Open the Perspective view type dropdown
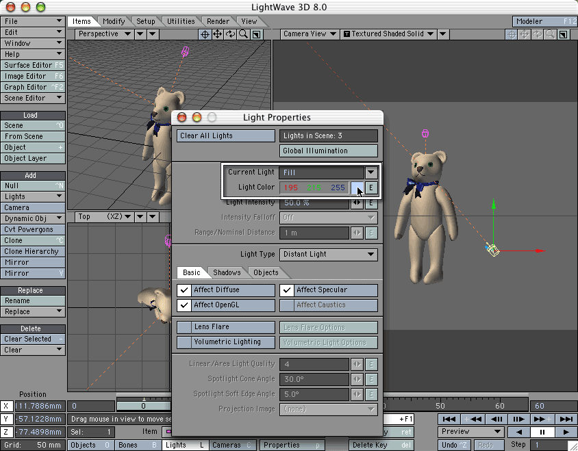 (x=104, y=34)
